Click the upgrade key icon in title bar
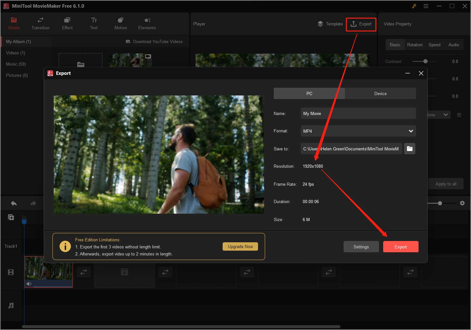Viewport: 471px width, 330px height. coord(414,6)
